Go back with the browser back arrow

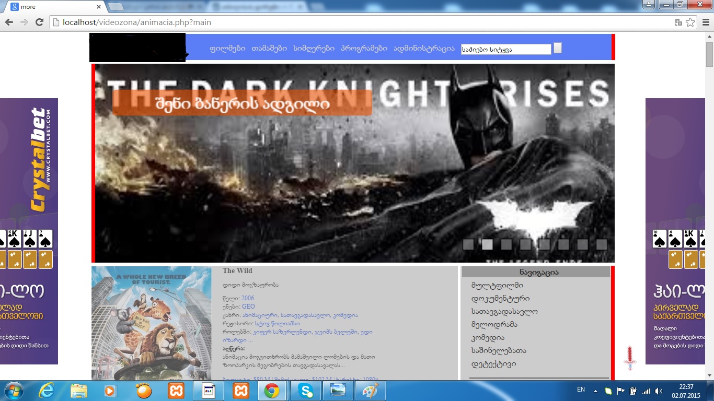click(x=9, y=22)
